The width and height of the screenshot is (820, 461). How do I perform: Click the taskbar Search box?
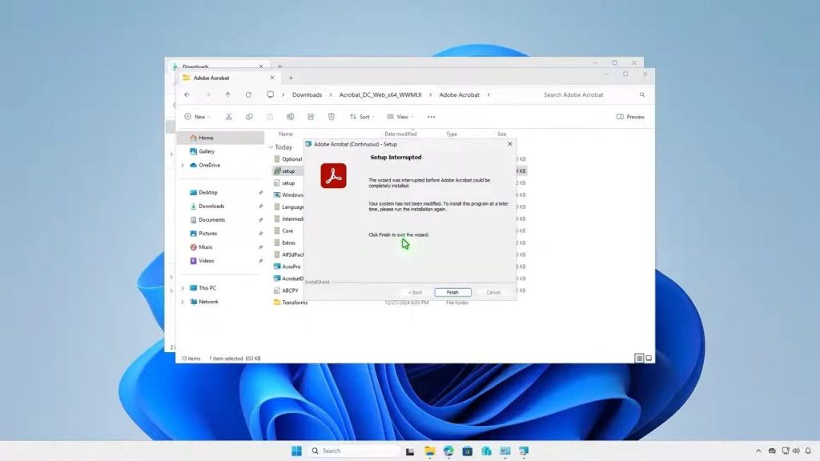tap(354, 451)
